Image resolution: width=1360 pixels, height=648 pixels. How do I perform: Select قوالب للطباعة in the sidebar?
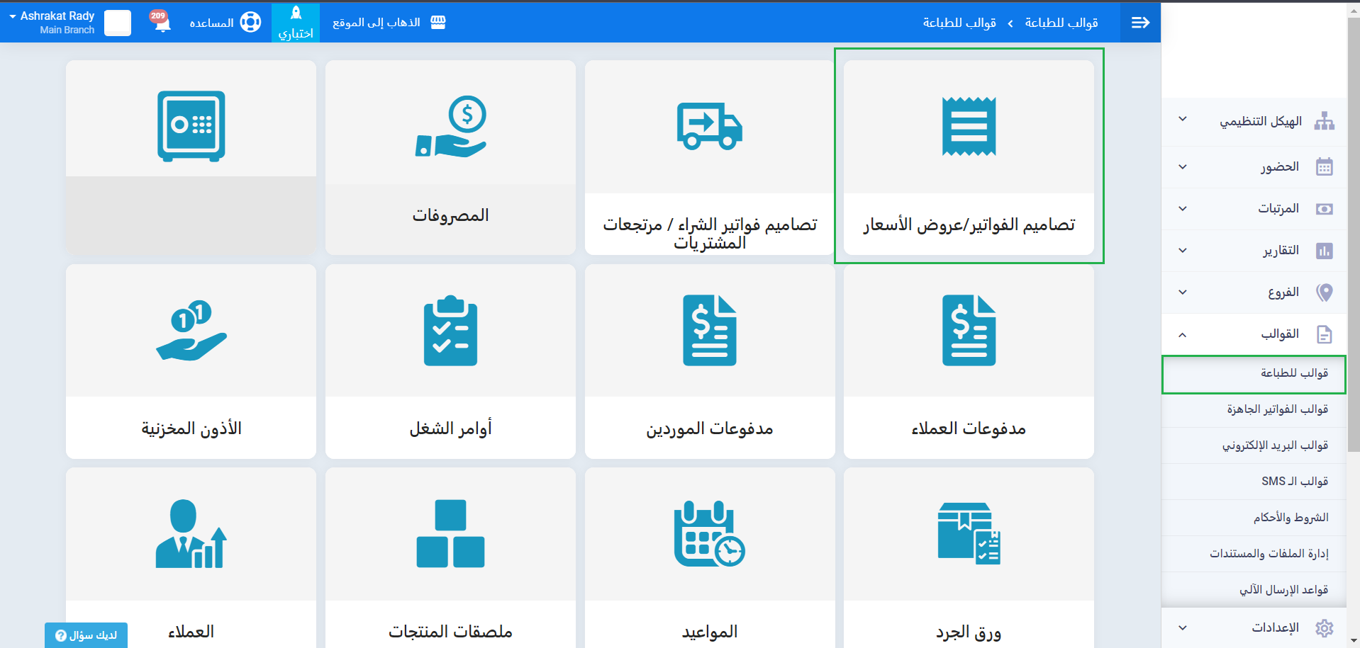click(x=1293, y=373)
